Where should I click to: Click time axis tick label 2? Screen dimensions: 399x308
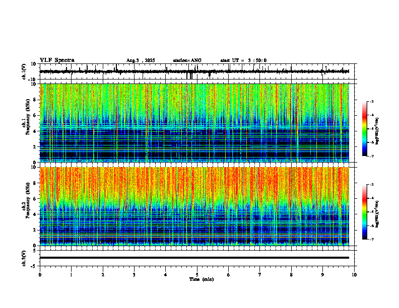(103, 275)
